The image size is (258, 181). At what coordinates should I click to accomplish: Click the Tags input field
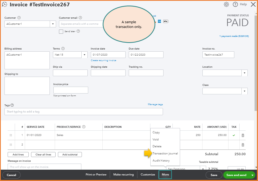click(84, 111)
